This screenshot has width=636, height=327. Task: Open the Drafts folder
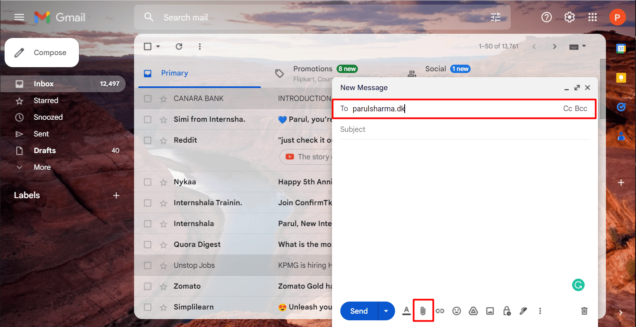click(x=63, y=151)
